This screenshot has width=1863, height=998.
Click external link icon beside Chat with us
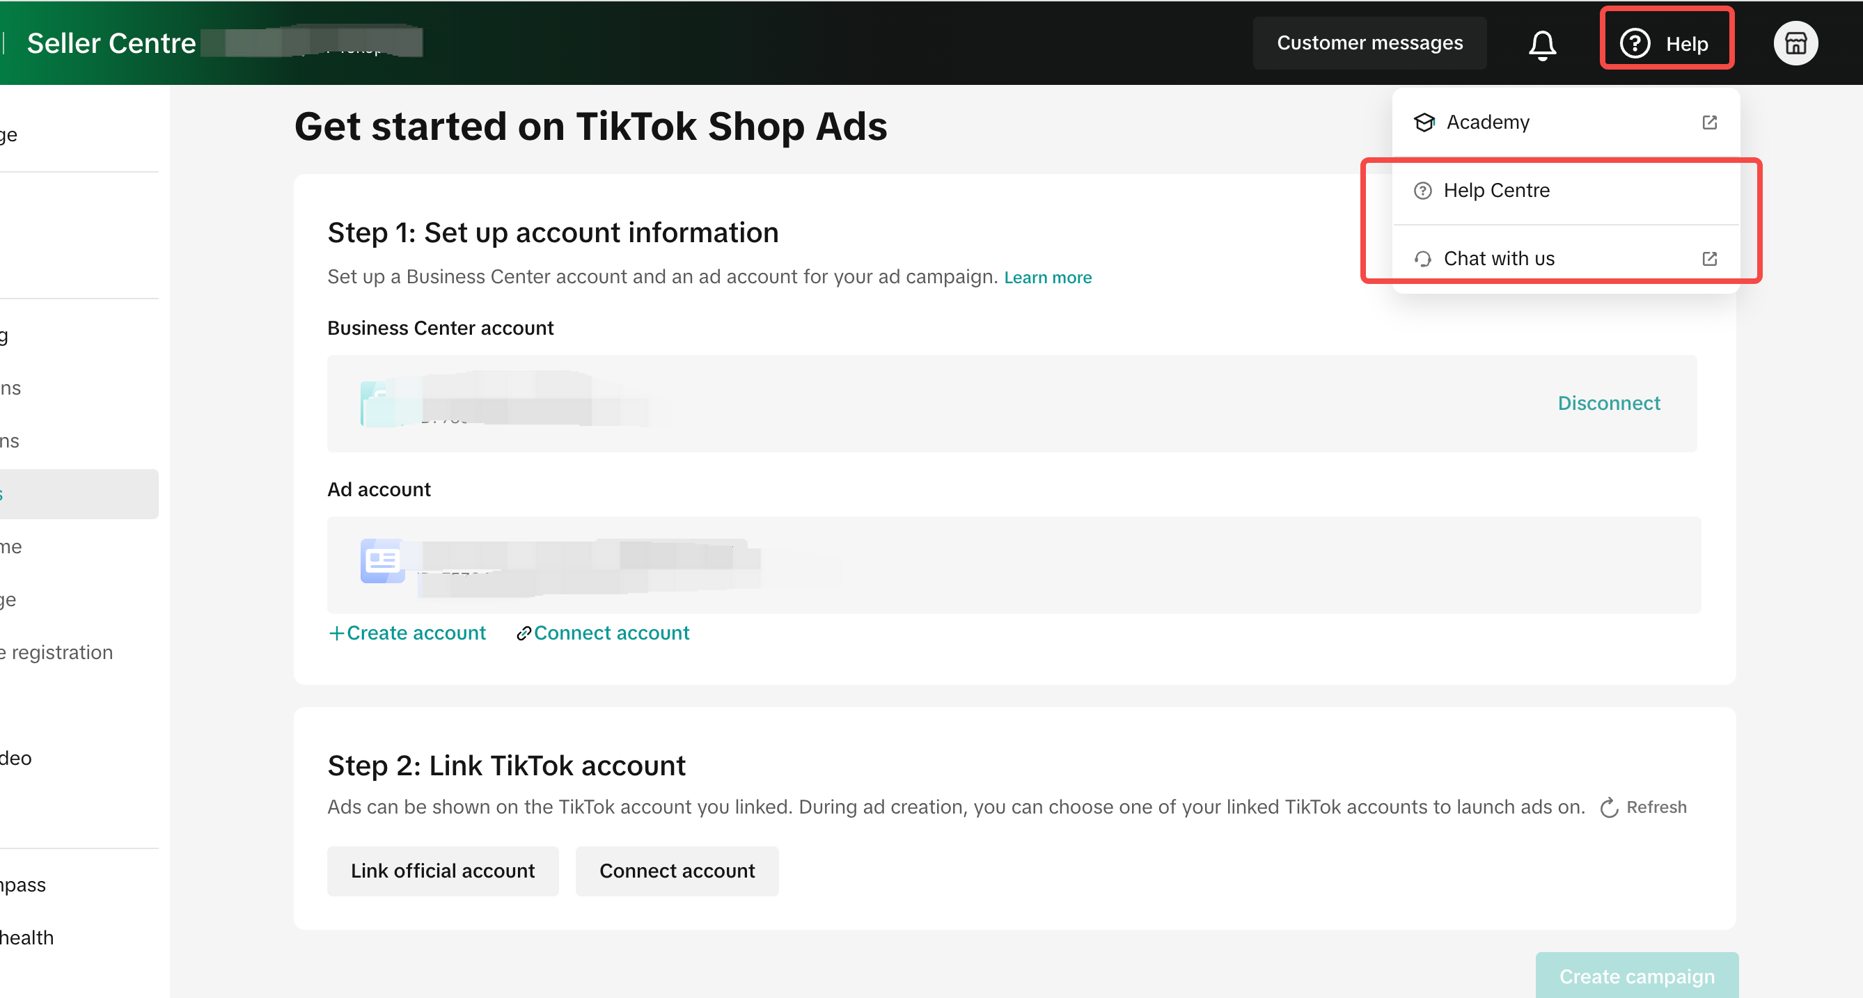[x=1709, y=259]
